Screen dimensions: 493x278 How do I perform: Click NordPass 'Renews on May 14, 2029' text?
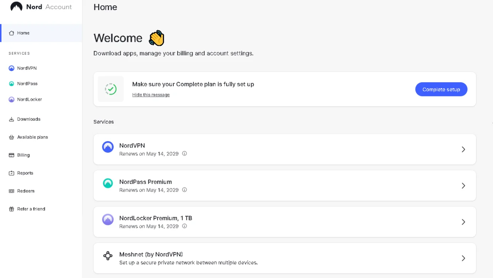(x=149, y=190)
